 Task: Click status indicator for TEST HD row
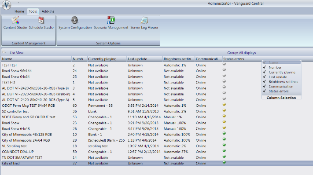[x=224, y=81]
